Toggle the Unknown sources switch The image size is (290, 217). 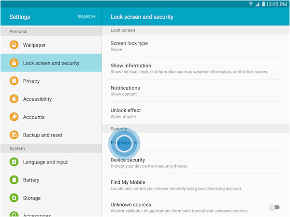coord(274,207)
